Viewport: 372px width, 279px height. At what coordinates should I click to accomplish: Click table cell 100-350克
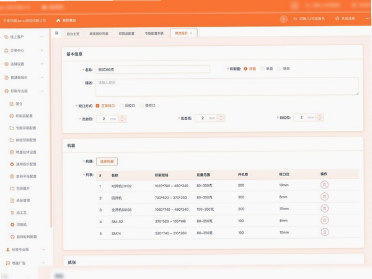coord(205,209)
